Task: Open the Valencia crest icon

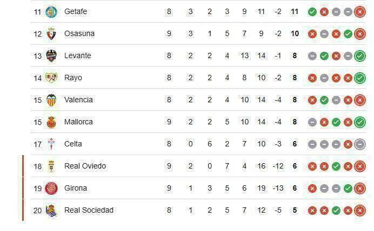Action: (52, 100)
